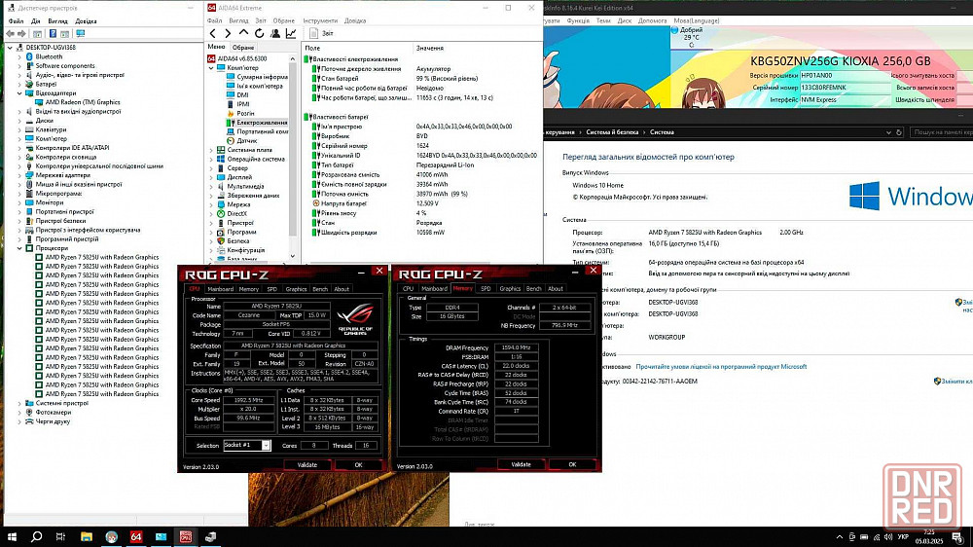Click Validate in right CPU-Z Memory window
Image resolution: width=973 pixels, height=547 pixels.
521,464
